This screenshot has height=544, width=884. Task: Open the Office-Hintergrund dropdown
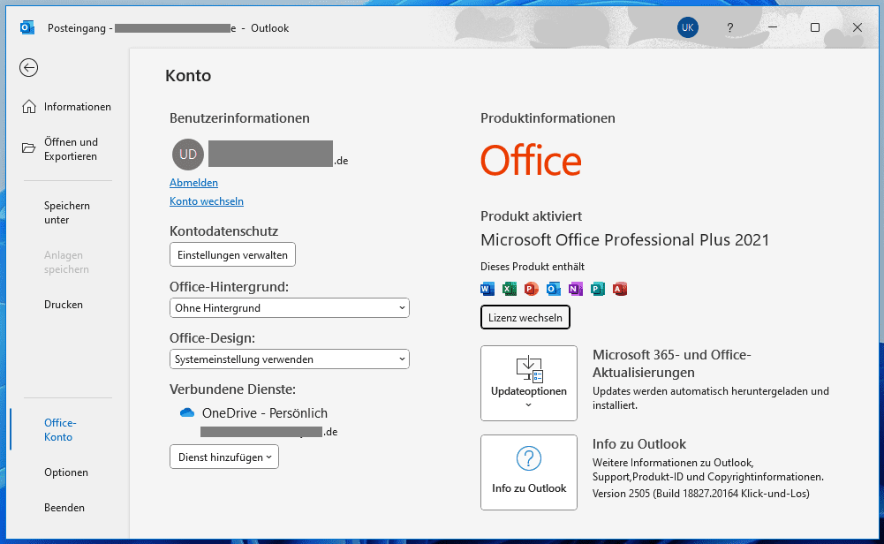289,308
